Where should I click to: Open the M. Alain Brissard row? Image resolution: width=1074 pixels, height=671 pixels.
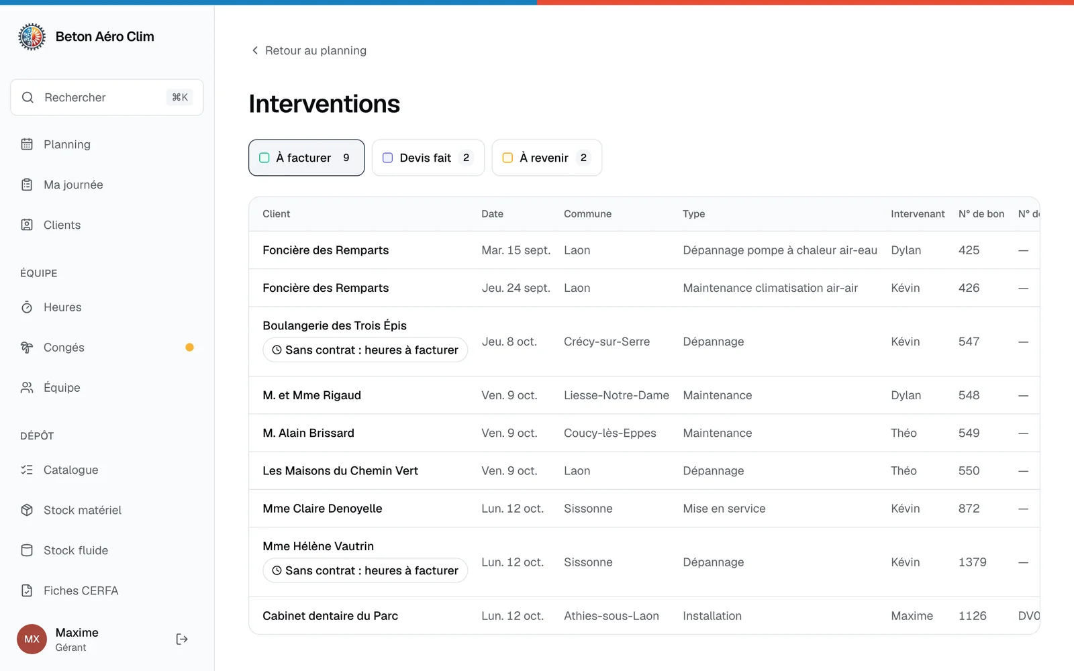[x=644, y=433]
